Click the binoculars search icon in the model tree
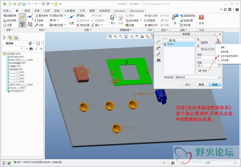The width and height of the screenshot is (241, 167). [x=31, y=49]
